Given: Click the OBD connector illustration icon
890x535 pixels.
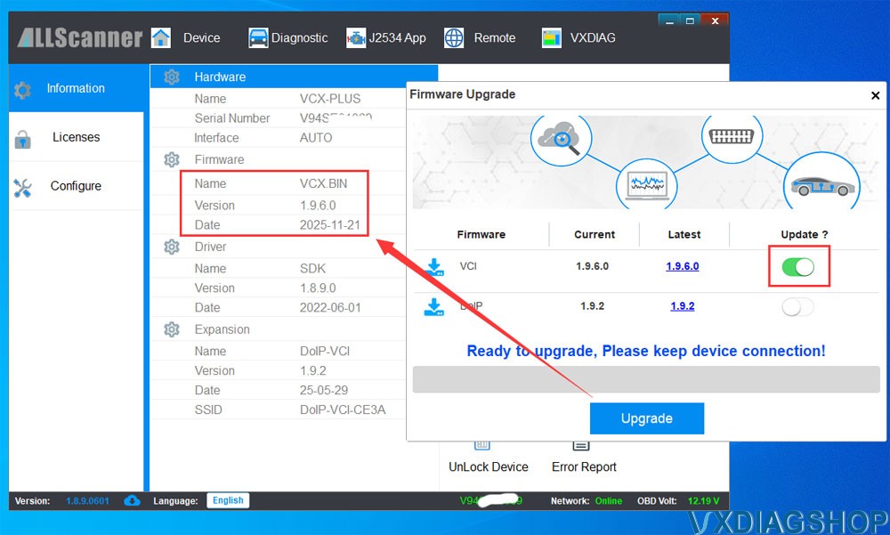Looking at the screenshot, I should pyautogui.click(x=732, y=136).
